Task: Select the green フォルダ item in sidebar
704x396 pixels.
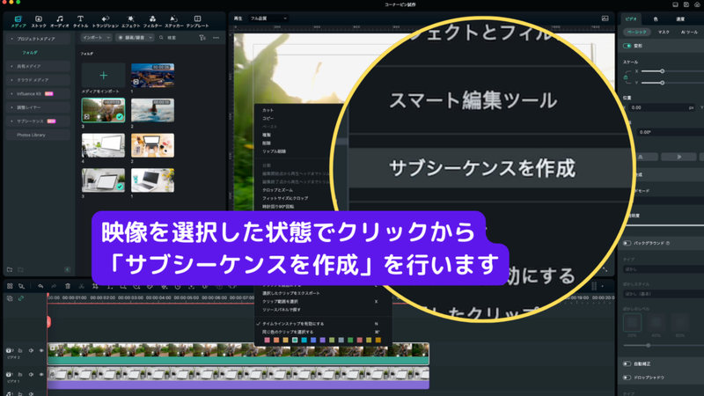Action: point(30,53)
